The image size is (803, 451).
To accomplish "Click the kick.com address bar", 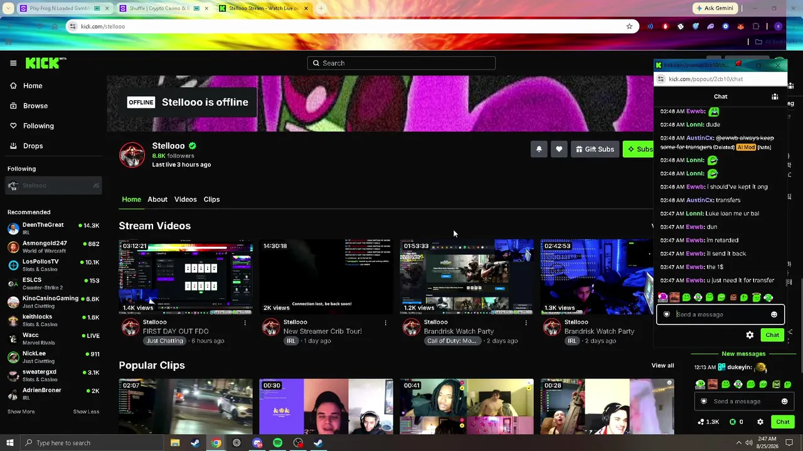I will pyautogui.click(x=351, y=26).
